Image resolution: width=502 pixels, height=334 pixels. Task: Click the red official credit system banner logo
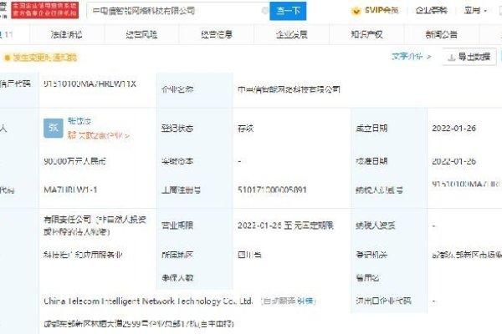tap(45, 9)
